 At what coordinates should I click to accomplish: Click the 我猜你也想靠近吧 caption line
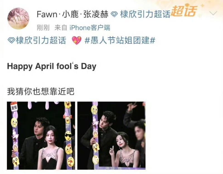(x=41, y=91)
